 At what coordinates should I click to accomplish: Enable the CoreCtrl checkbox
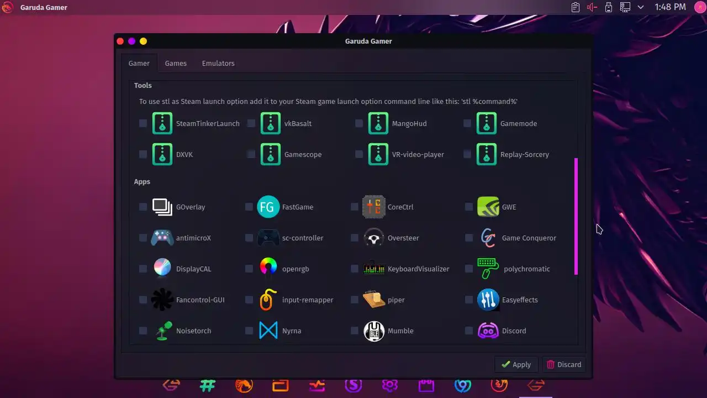click(355, 207)
